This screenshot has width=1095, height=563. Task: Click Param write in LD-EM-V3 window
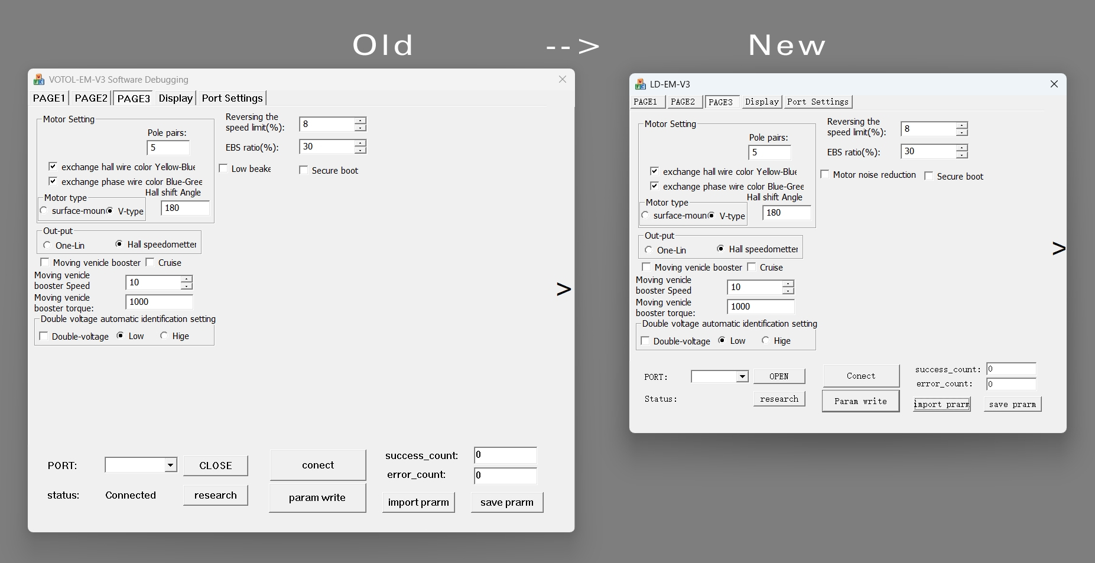tap(860, 401)
